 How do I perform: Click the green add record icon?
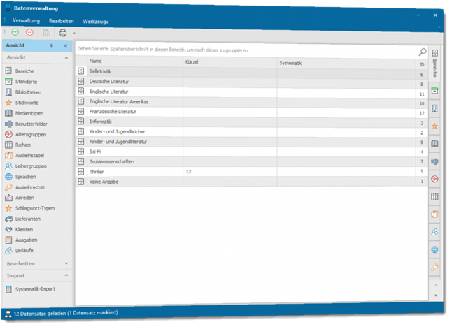(15, 32)
